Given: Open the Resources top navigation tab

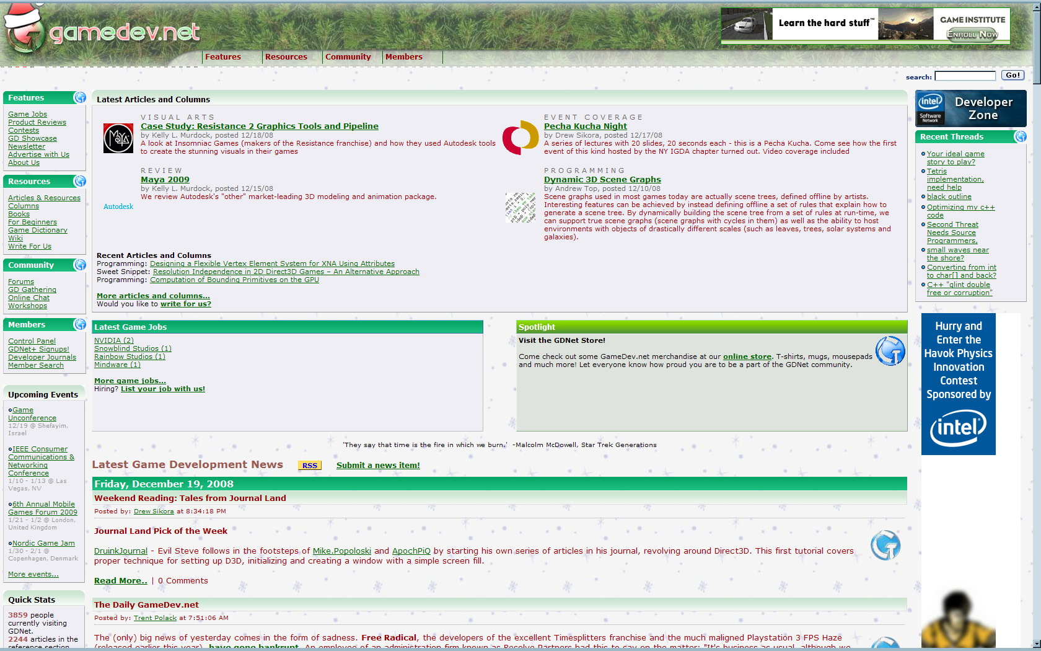Looking at the screenshot, I should [286, 57].
